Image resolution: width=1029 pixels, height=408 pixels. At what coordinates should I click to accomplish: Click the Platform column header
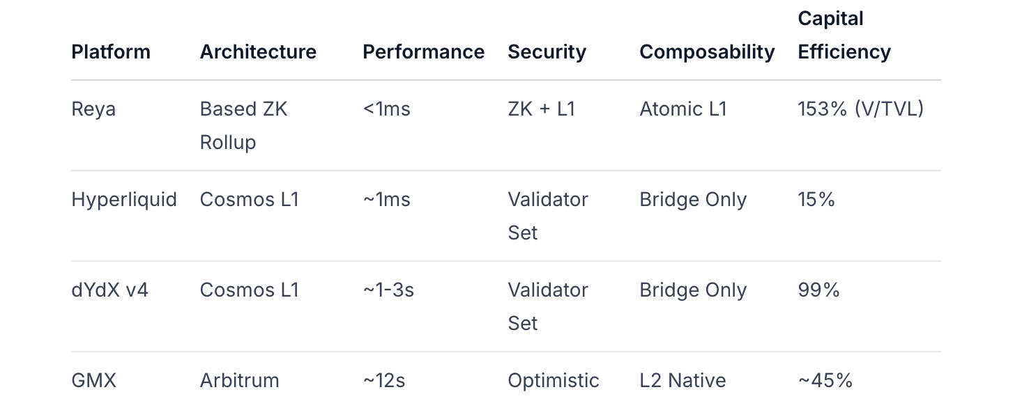[111, 52]
